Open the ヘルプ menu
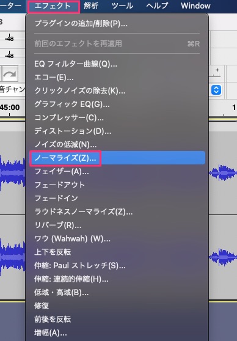This screenshot has width=237, height=341. 157,6
